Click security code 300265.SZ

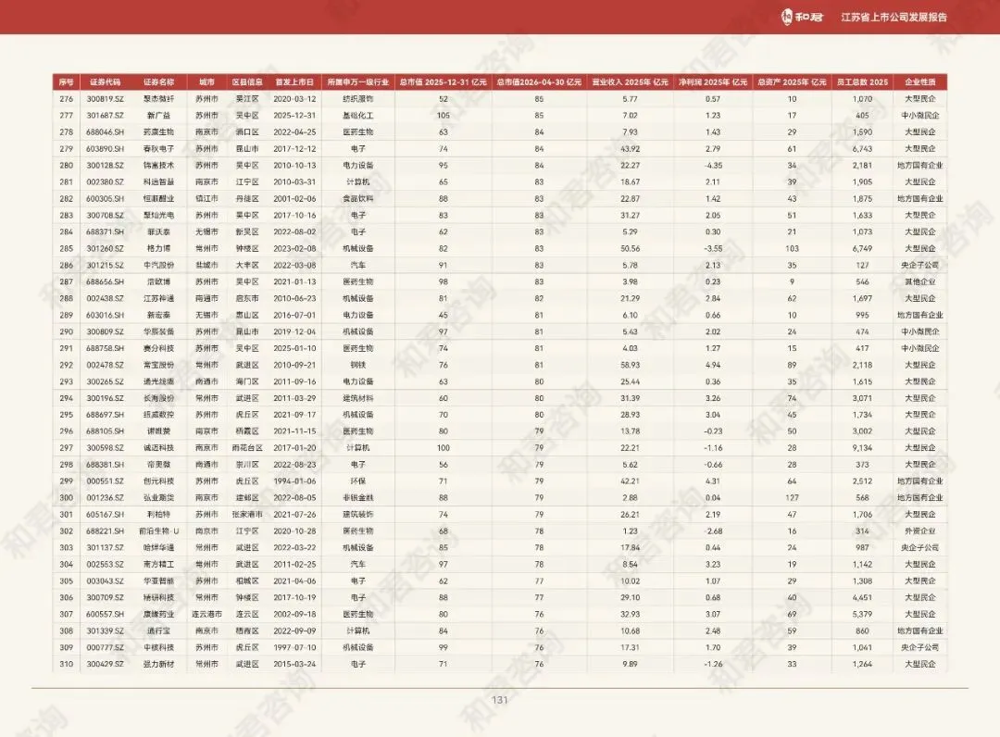(106, 381)
